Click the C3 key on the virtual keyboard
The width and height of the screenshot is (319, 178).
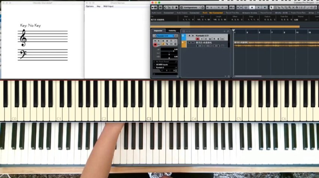[149, 112]
